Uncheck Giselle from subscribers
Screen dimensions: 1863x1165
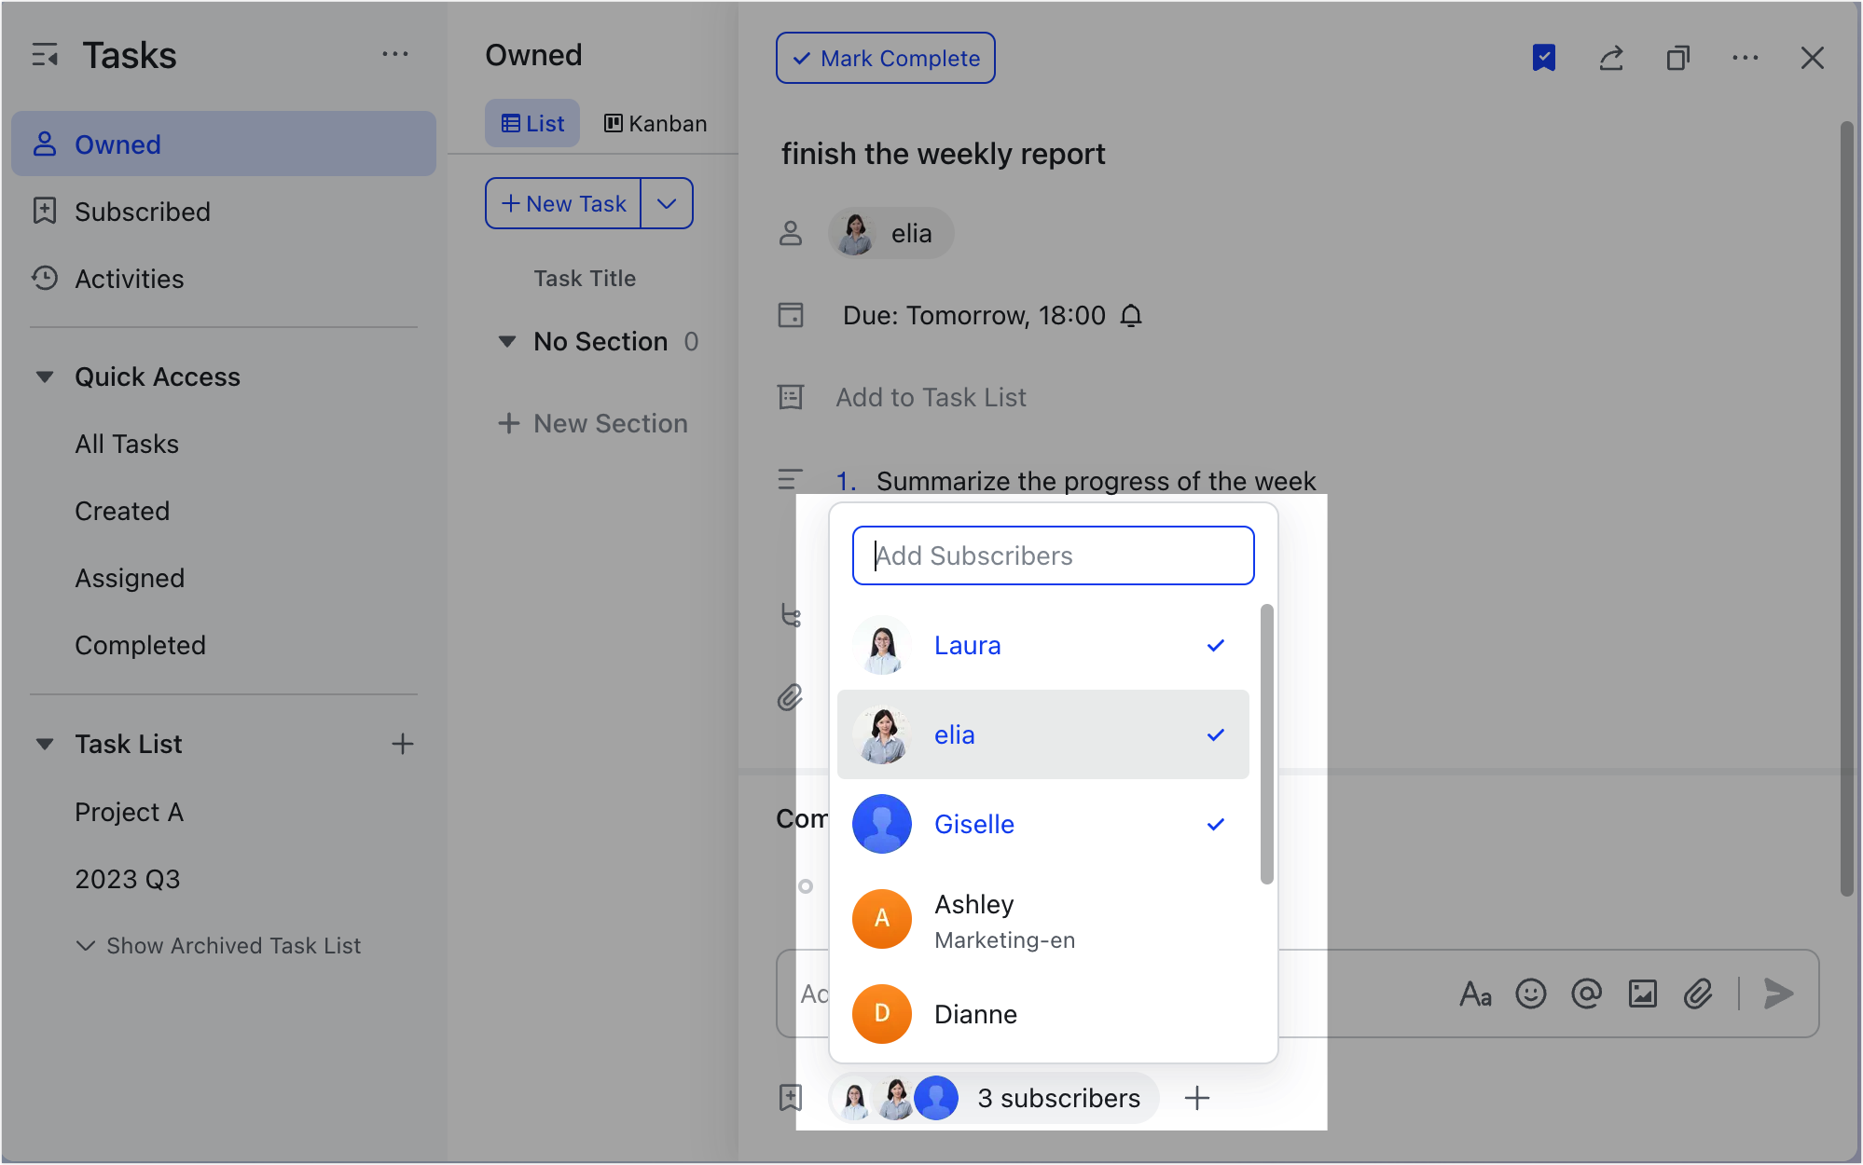click(x=1215, y=824)
